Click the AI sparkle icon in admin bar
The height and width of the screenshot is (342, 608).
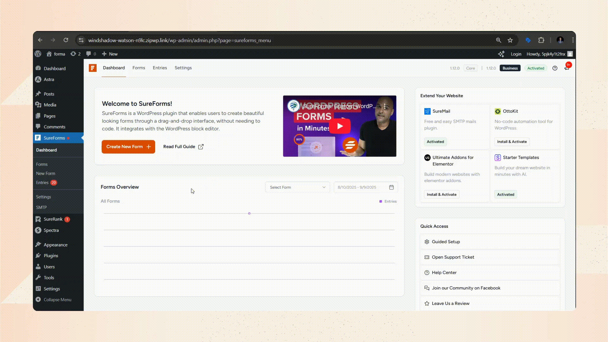(x=501, y=54)
